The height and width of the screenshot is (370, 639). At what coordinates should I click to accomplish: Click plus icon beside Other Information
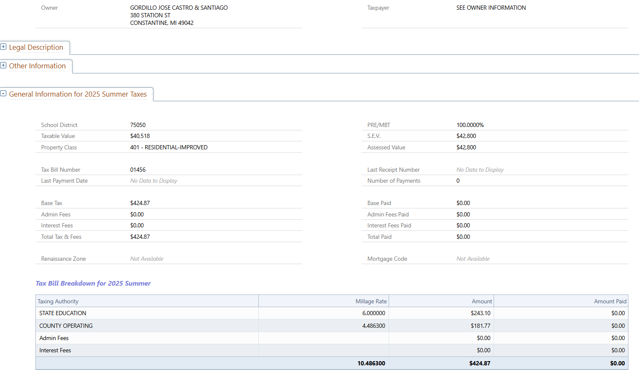3,65
